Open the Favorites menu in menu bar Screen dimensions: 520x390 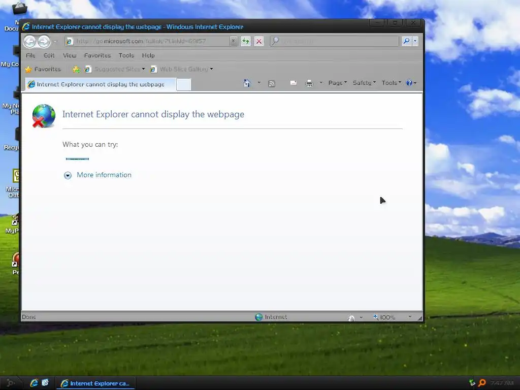pos(97,55)
